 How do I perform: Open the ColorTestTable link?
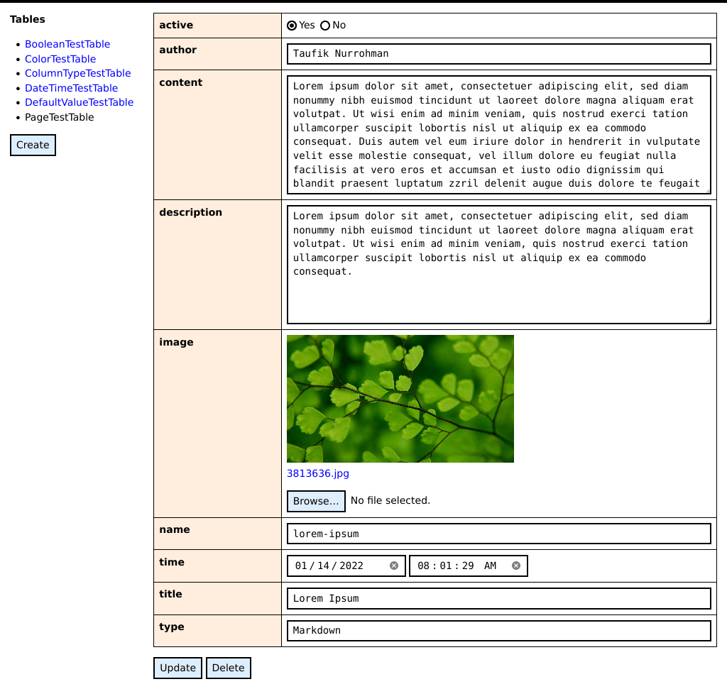tap(60, 59)
